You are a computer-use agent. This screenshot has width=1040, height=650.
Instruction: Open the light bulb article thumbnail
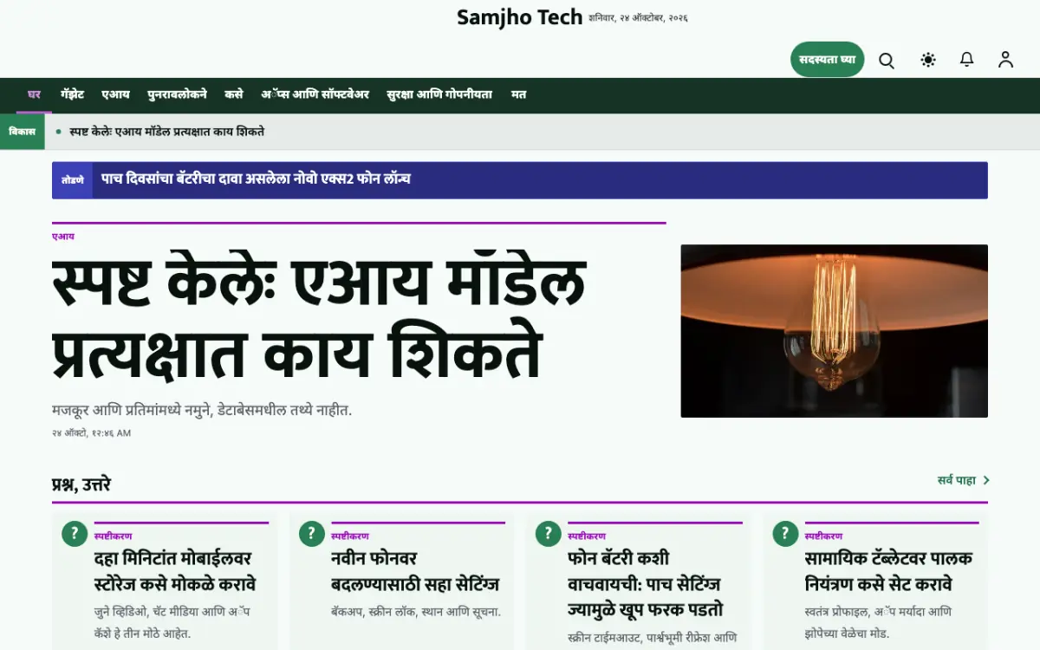pos(834,331)
